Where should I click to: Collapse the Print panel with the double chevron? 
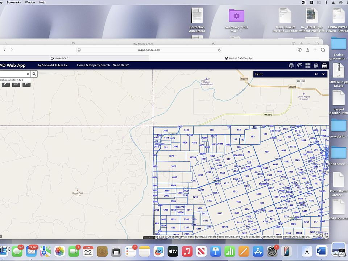coord(316,74)
